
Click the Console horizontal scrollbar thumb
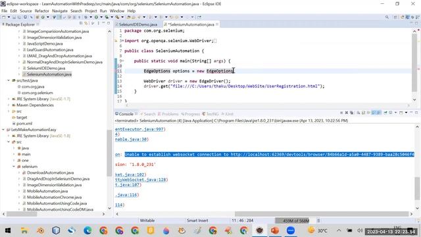[x=322, y=214]
